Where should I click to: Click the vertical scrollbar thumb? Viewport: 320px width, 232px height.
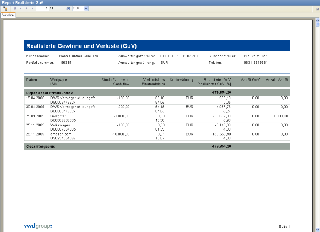click(x=318, y=25)
